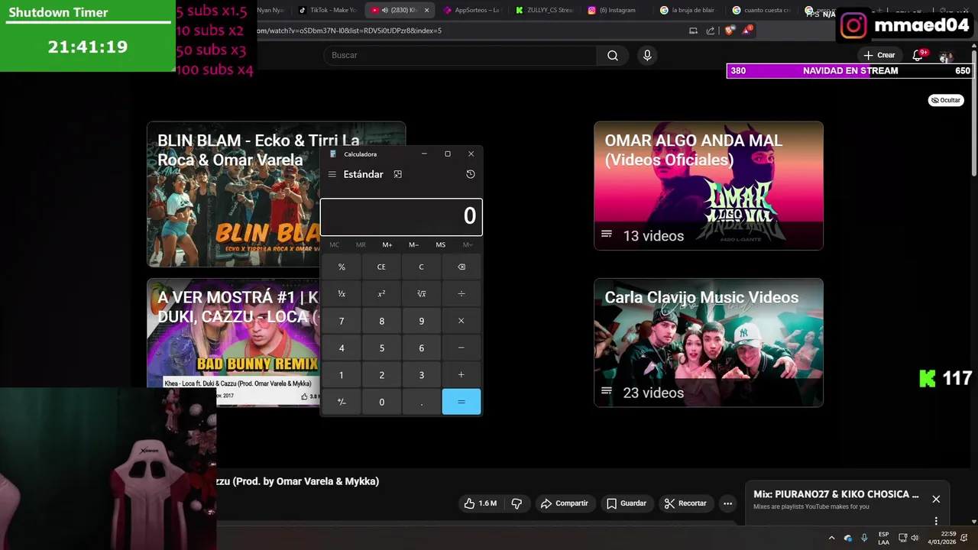Switch to the Instagram browser tab
Viewport: 978px width, 550px height.
616,10
